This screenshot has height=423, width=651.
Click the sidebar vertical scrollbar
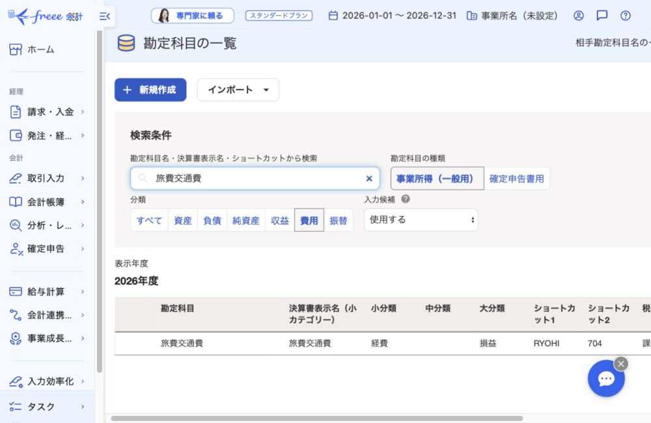[x=100, y=202]
